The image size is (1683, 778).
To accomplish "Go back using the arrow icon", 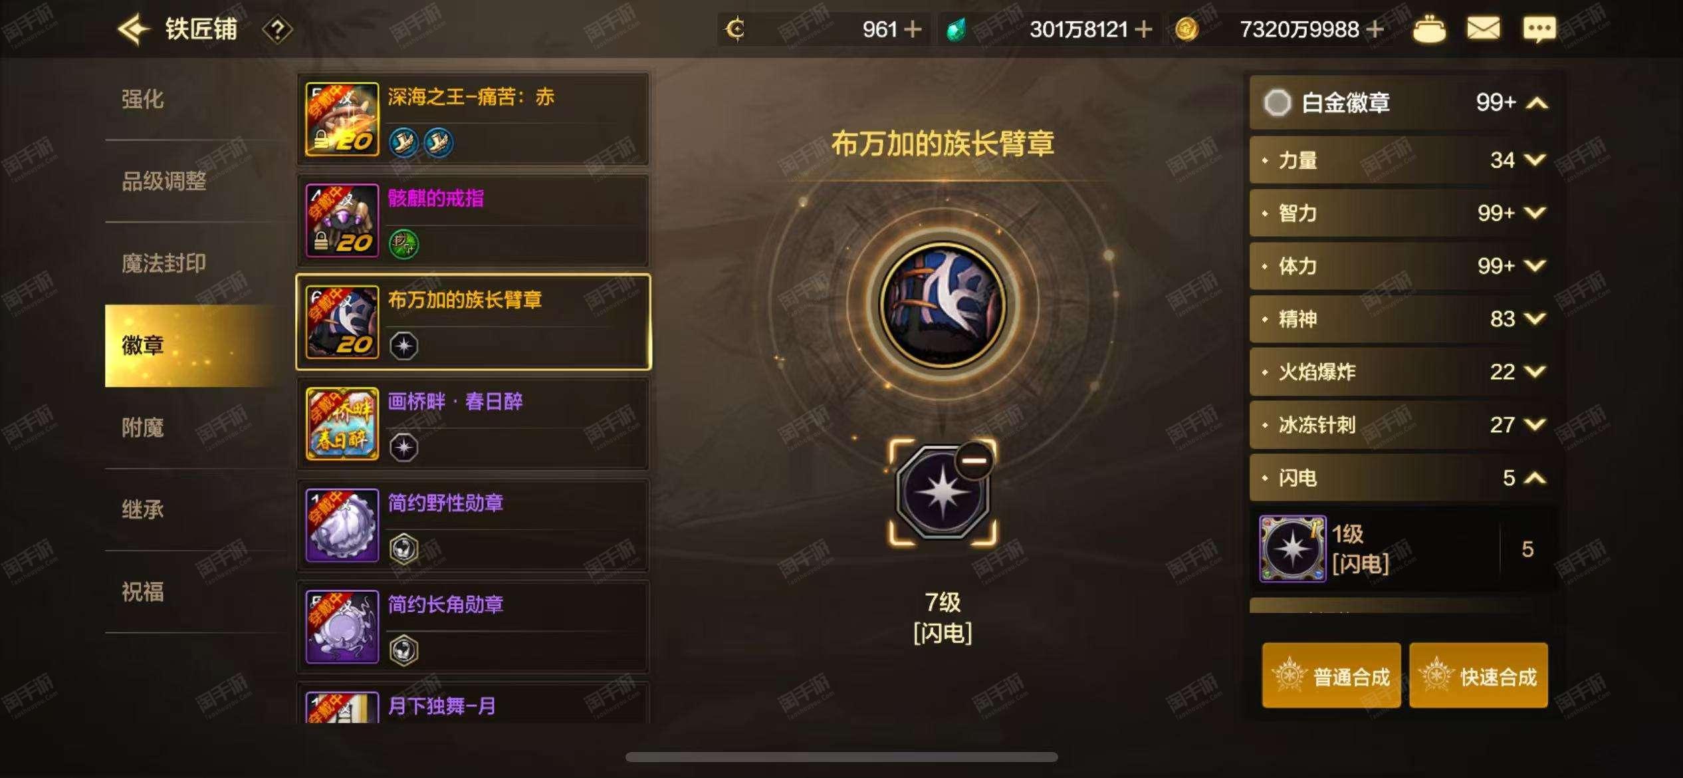I will tap(132, 29).
